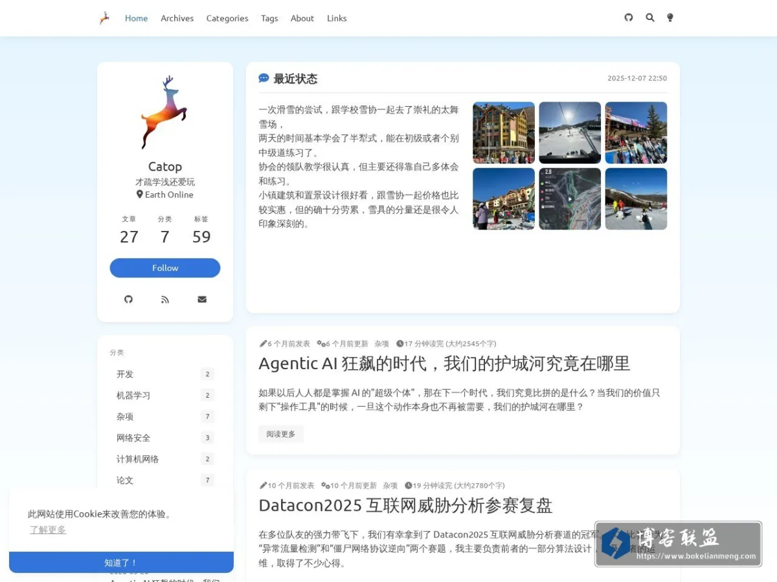This screenshot has height=582, width=777.
Task: Open the Archives nav item
Action: pyautogui.click(x=177, y=18)
